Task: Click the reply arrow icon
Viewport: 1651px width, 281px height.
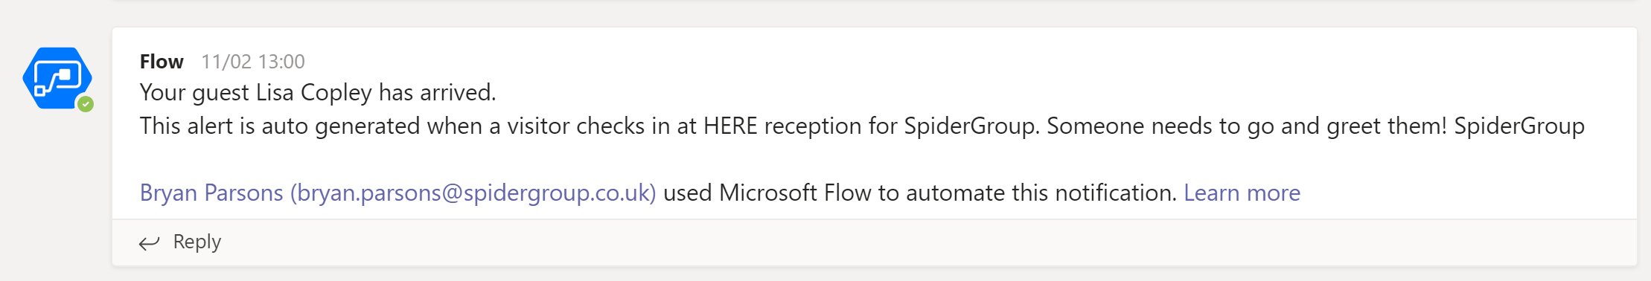Action: [150, 242]
